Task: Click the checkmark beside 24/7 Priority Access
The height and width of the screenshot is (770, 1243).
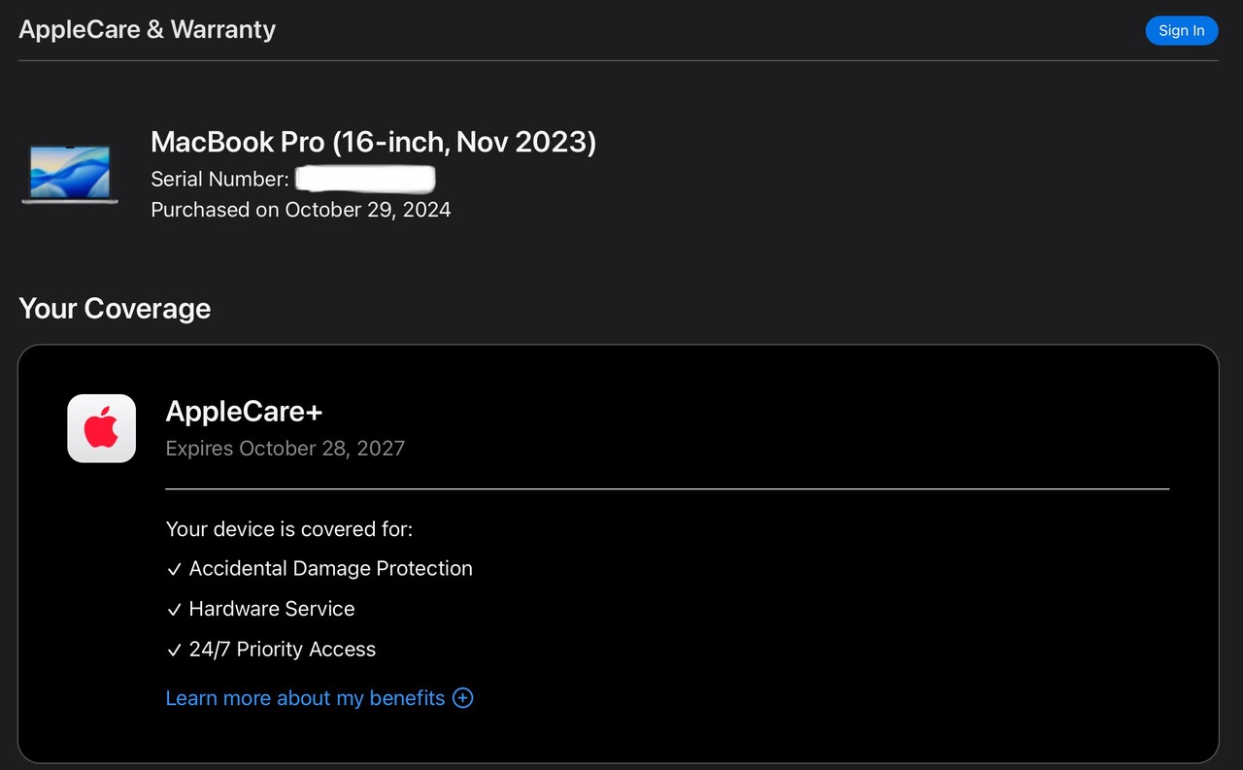Action: (174, 651)
